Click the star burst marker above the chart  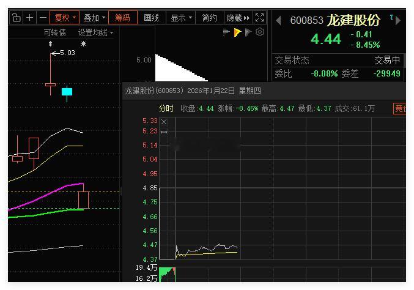[x=83, y=43]
